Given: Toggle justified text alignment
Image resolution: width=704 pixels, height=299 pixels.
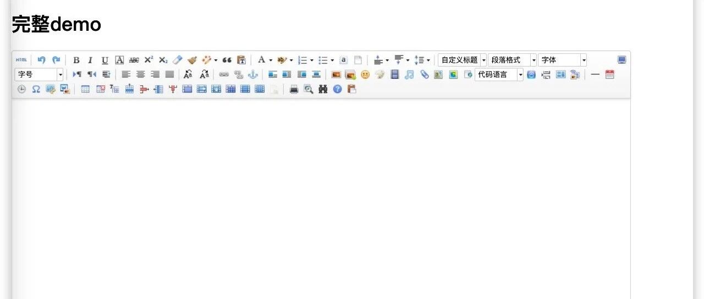Looking at the screenshot, I should 170,74.
